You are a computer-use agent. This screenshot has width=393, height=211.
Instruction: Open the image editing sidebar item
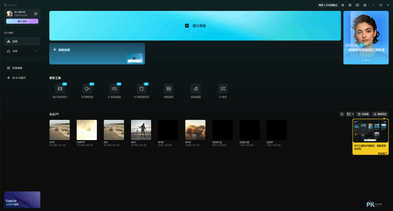[22, 68]
